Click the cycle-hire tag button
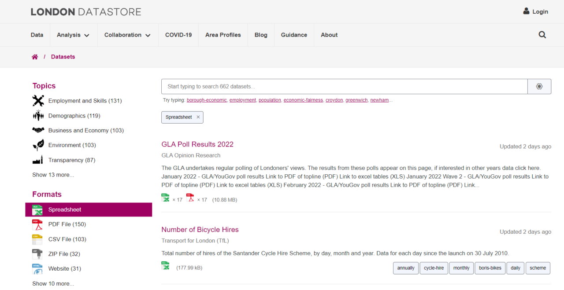This screenshot has height=290, width=564. [434, 268]
